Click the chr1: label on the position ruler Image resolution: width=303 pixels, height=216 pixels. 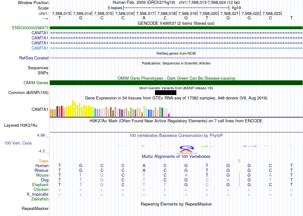[44, 13]
